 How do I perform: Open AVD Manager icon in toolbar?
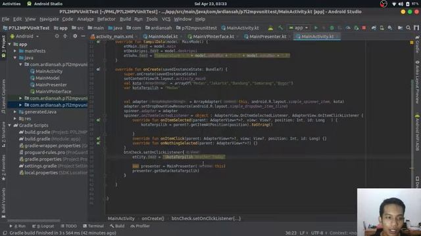coord(382,28)
